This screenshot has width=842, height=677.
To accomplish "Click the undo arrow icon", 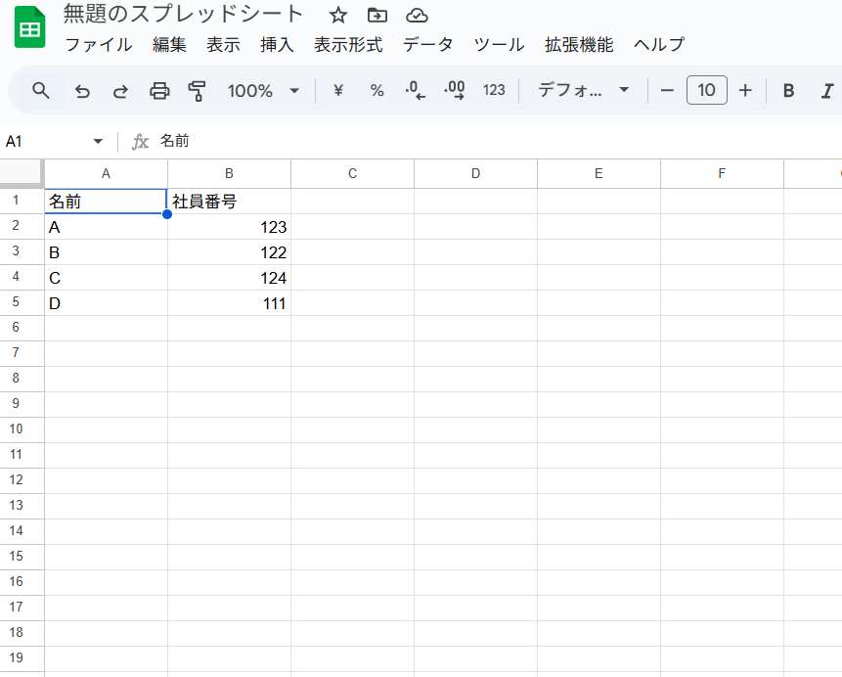I will tap(82, 91).
